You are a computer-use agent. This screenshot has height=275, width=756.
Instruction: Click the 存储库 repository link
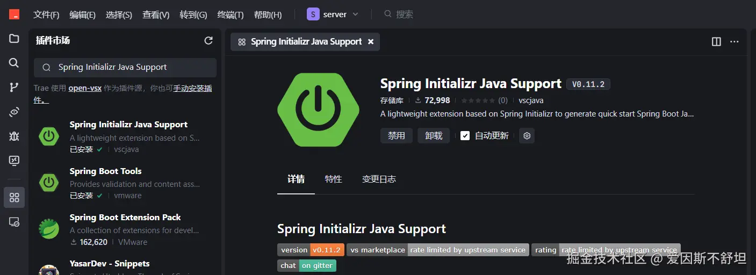click(x=392, y=100)
